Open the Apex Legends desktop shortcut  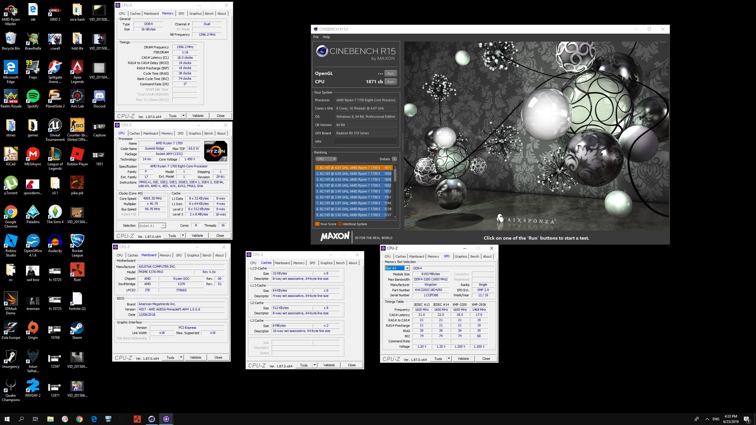coord(77,72)
